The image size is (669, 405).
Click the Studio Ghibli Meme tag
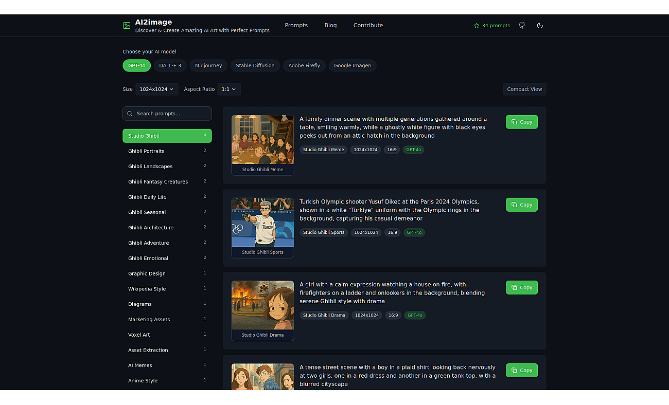click(x=323, y=150)
